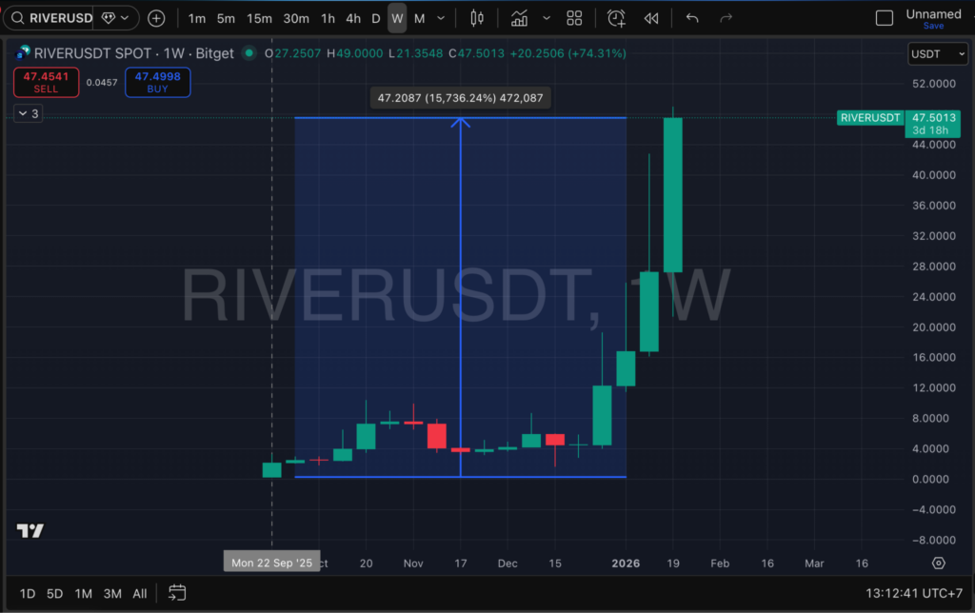Image resolution: width=975 pixels, height=613 pixels.
Task: Open the Indicators chart icon
Action: tap(519, 18)
